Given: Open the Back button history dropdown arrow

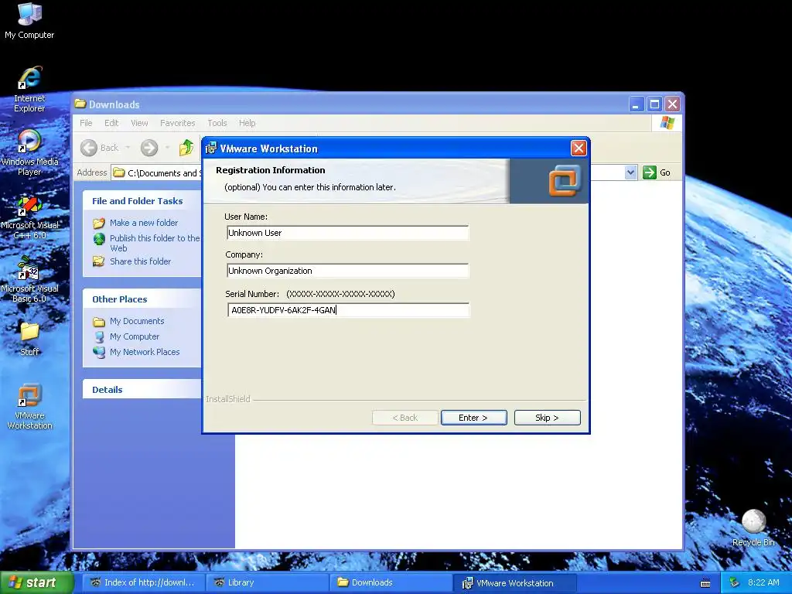Looking at the screenshot, I should [x=128, y=148].
